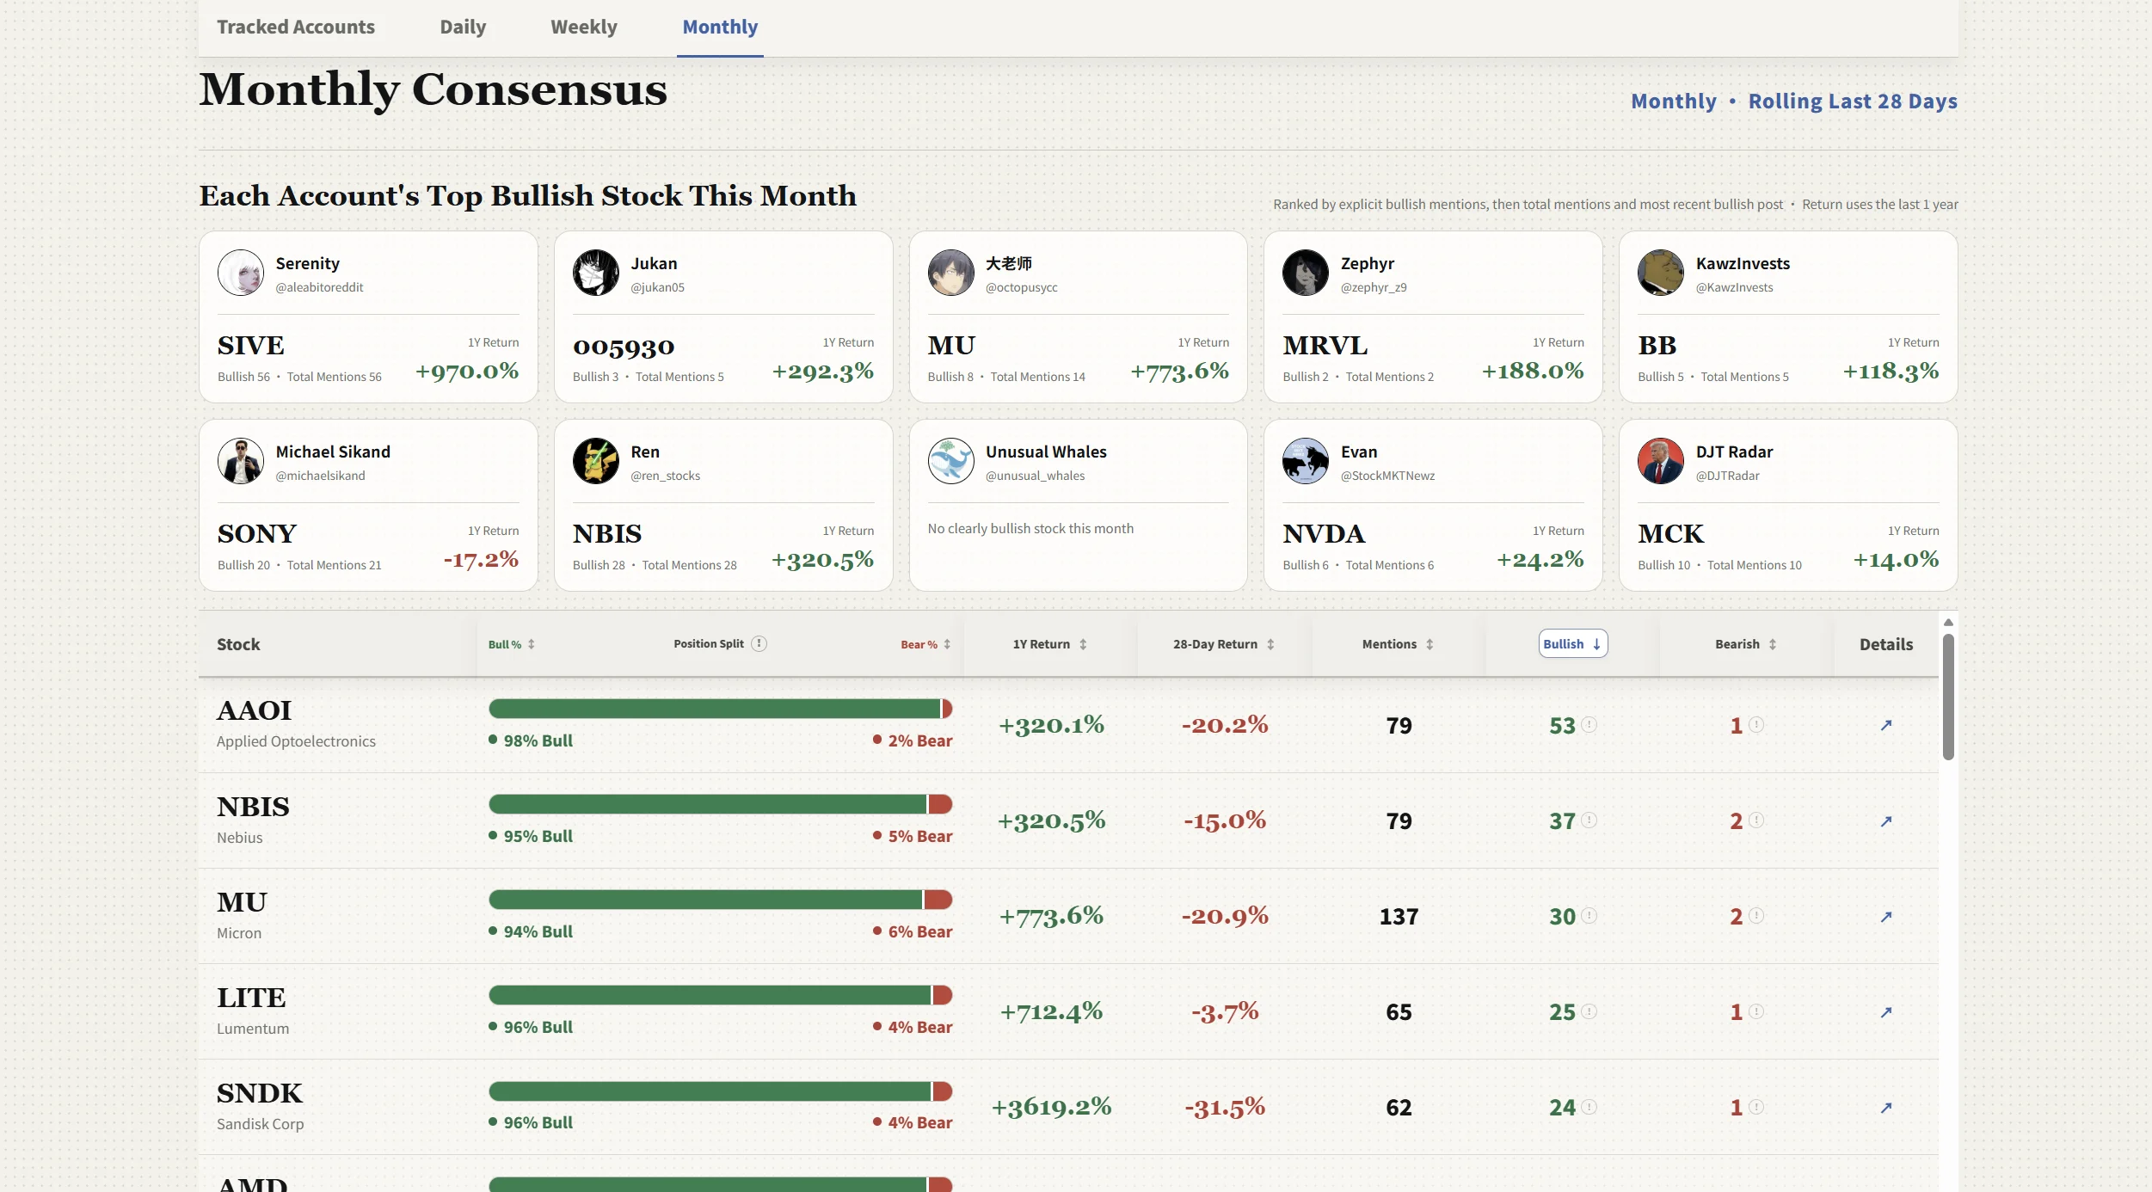Sort table by Bearish column
Screen dimensions: 2152x1192
tap(1746, 644)
